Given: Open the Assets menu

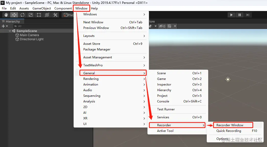Looking at the screenshot, I should pyautogui.click(x=24, y=8).
